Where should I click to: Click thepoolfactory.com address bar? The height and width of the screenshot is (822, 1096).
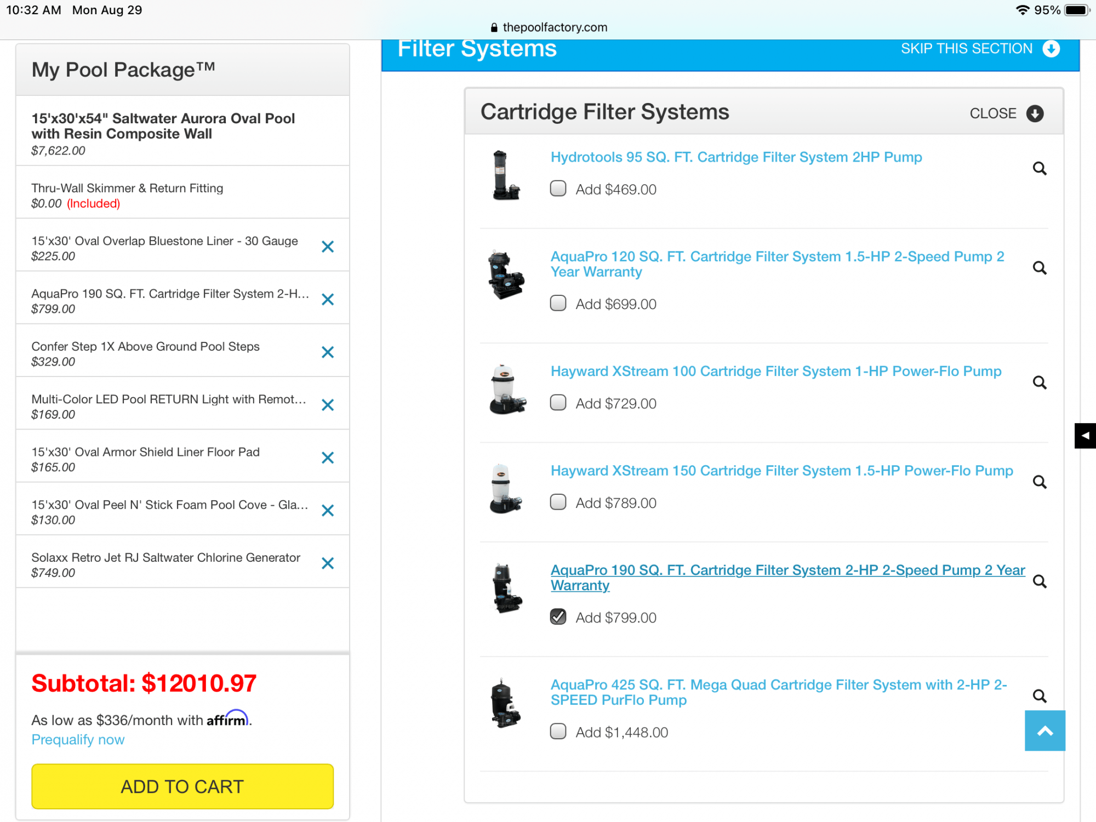(549, 27)
